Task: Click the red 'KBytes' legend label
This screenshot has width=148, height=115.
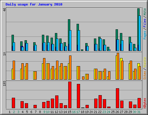Action: pos(145,103)
